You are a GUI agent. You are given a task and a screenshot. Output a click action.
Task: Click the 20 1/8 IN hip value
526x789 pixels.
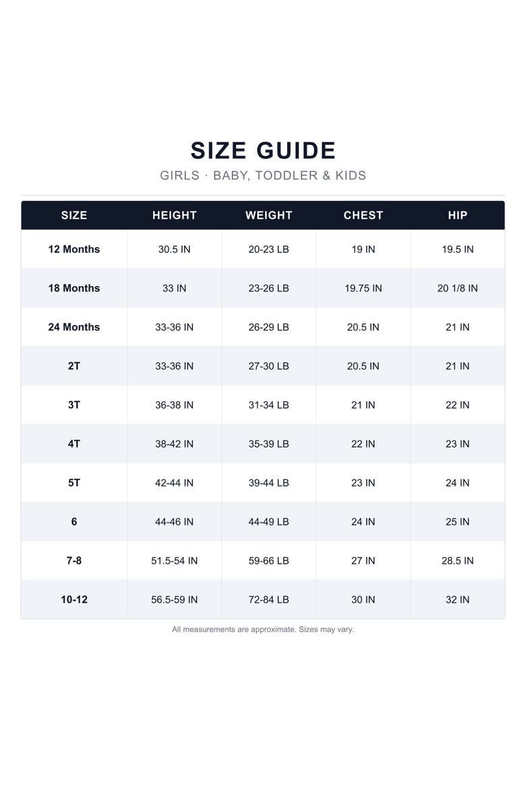[x=457, y=289]
